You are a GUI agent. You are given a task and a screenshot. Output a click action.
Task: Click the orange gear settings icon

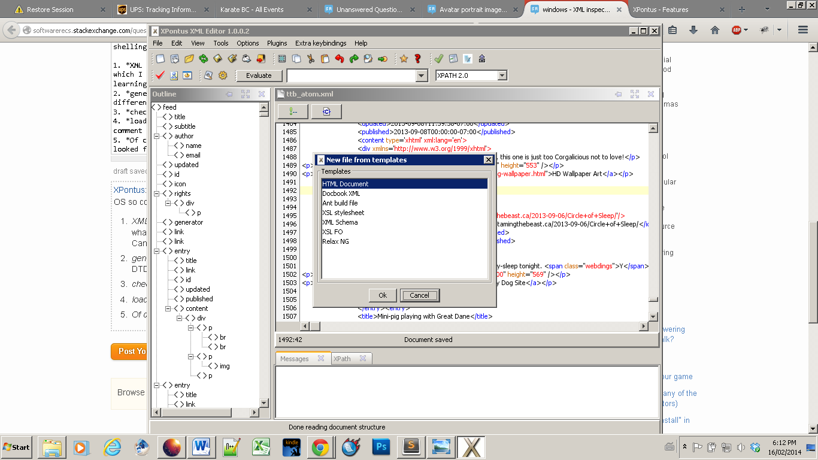tap(223, 75)
